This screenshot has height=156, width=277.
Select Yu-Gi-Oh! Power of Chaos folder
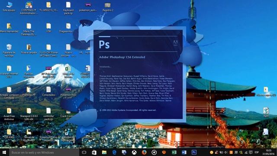(48, 51)
